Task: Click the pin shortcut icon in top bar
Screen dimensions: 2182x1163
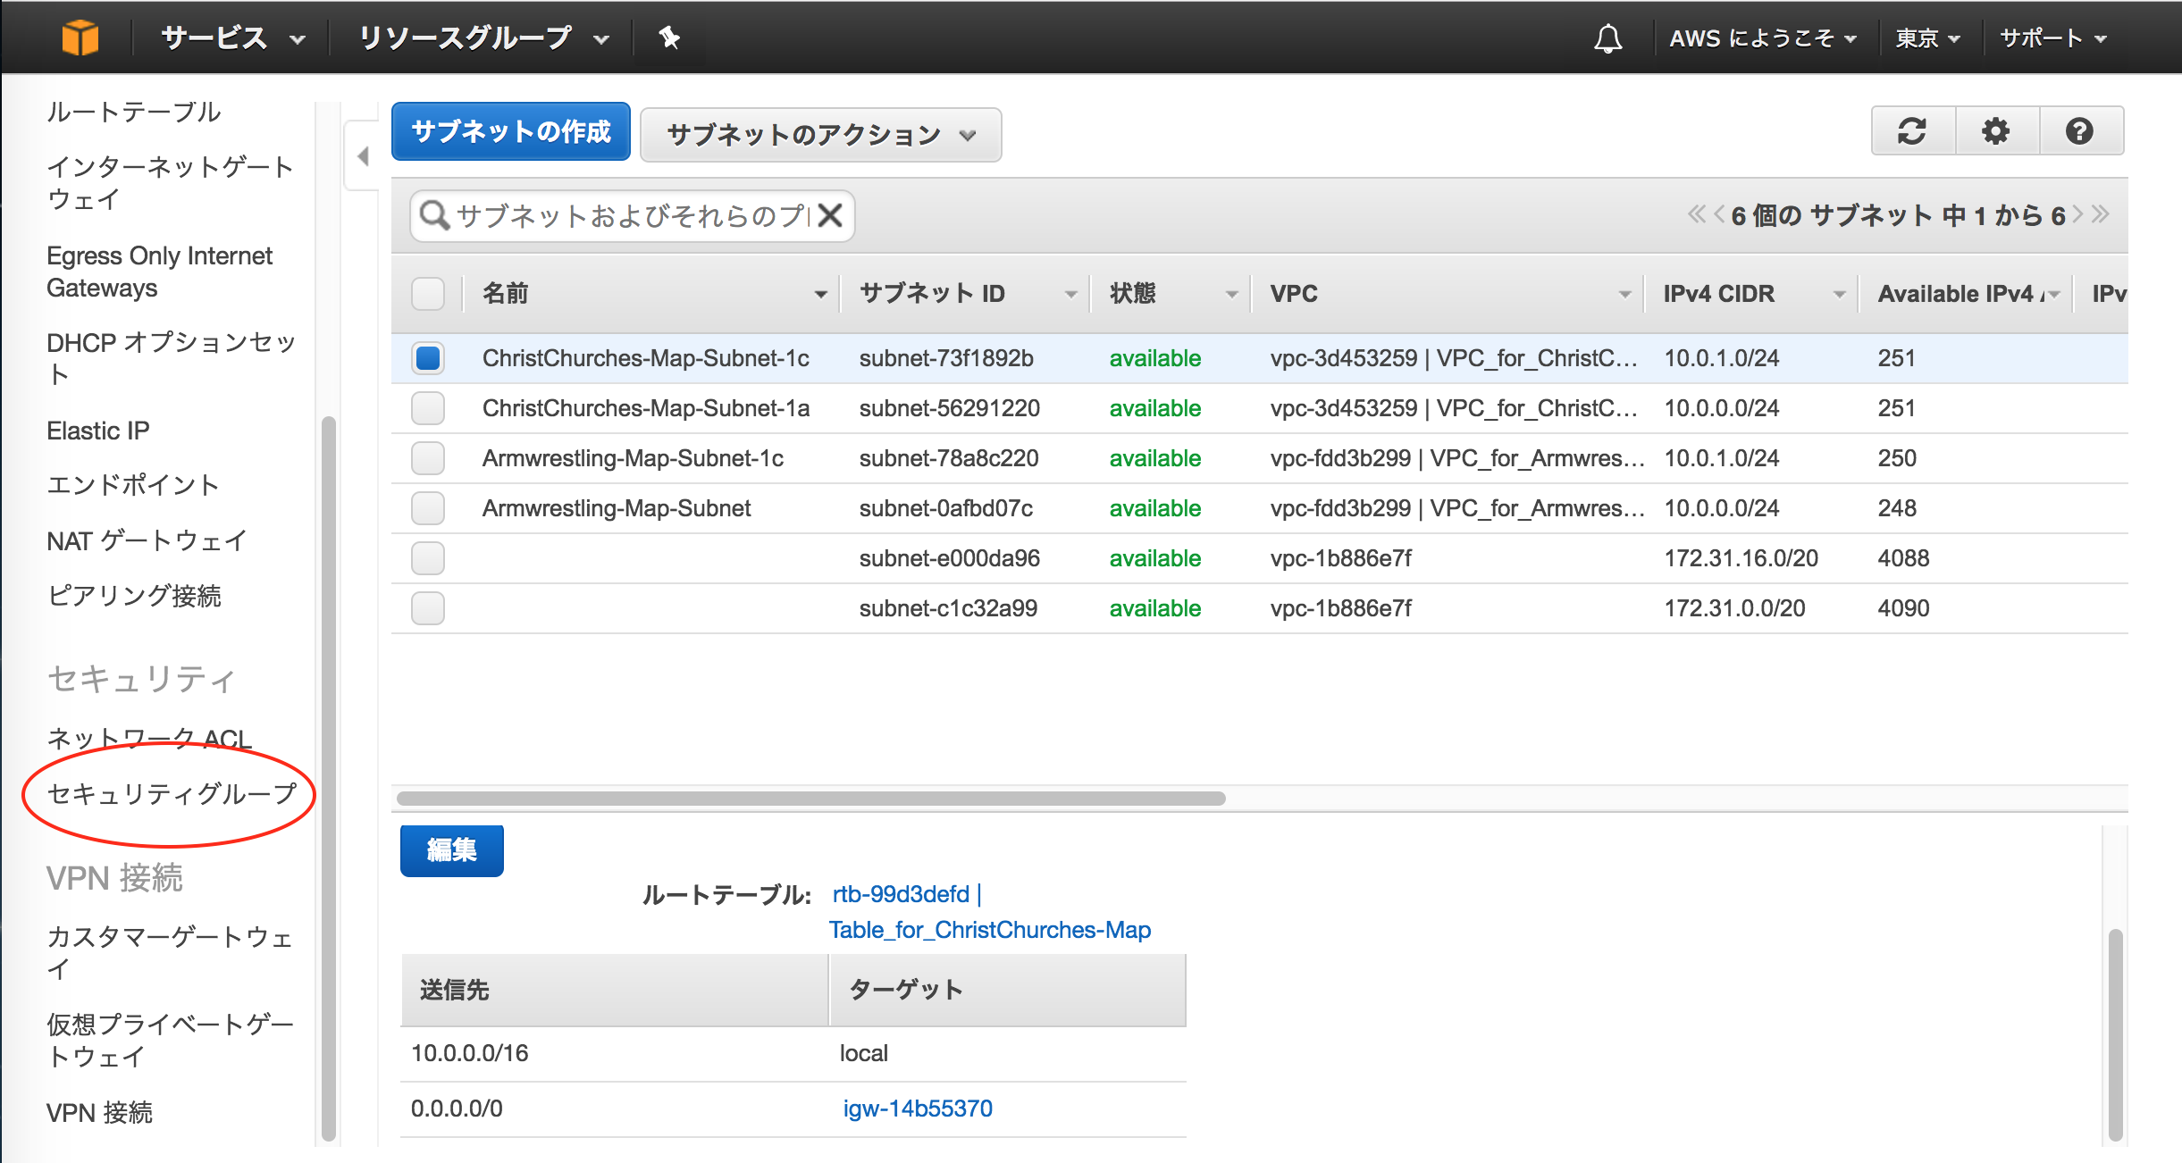Action: [669, 38]
